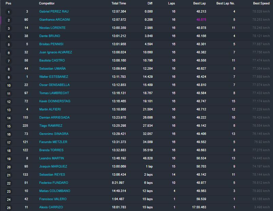Open Federico FUNDARO competitor link
The height and width of the screenshot is (211, 273).
(x=53, y=183)
